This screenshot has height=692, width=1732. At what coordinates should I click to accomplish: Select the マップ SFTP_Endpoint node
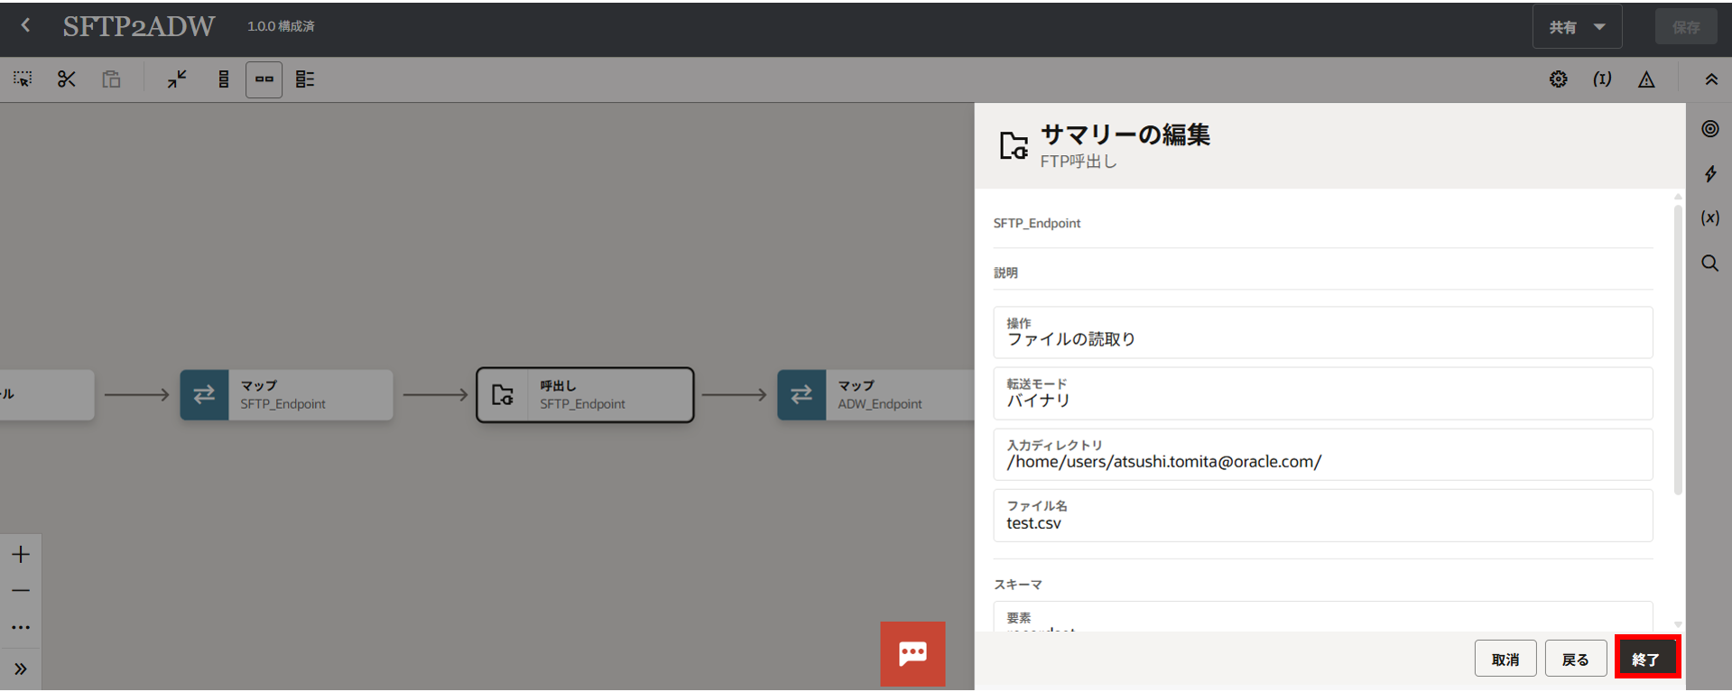[x=286, y=394]
